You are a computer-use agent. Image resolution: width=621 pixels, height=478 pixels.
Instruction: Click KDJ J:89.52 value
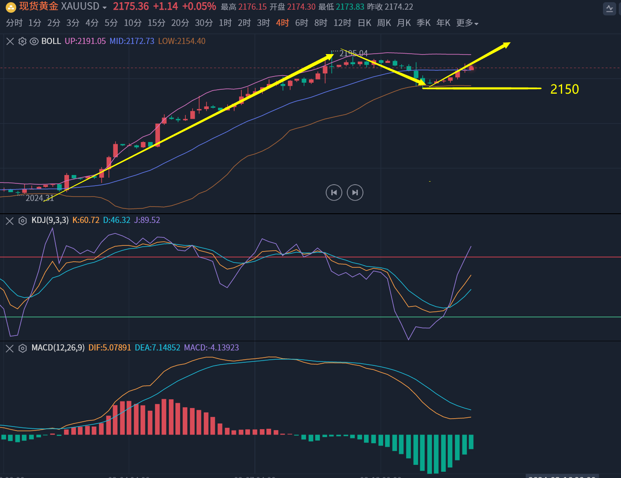pyautogui.click(x=147, y=220)
